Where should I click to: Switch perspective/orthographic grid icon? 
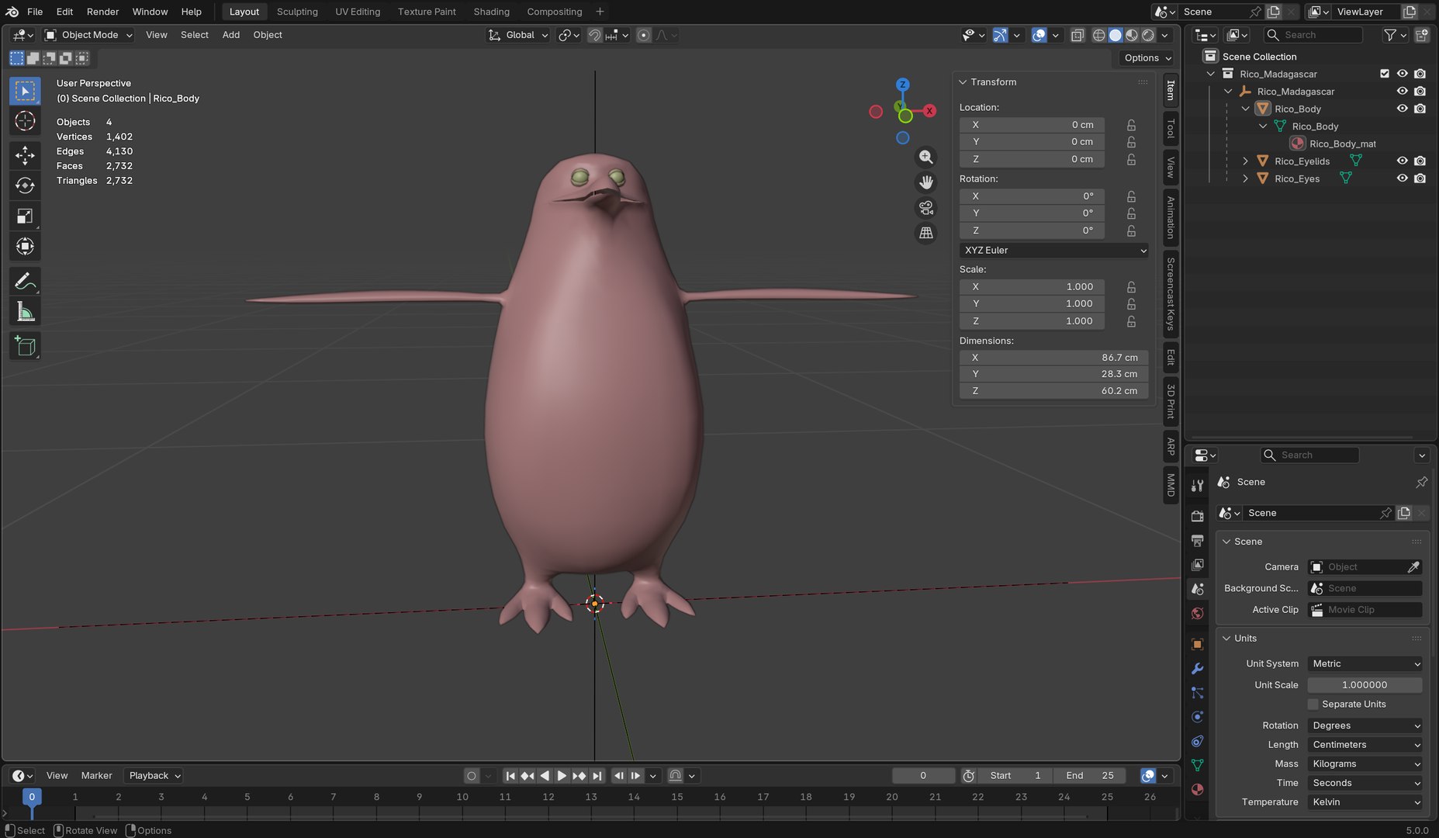click(x=925, y=233)
